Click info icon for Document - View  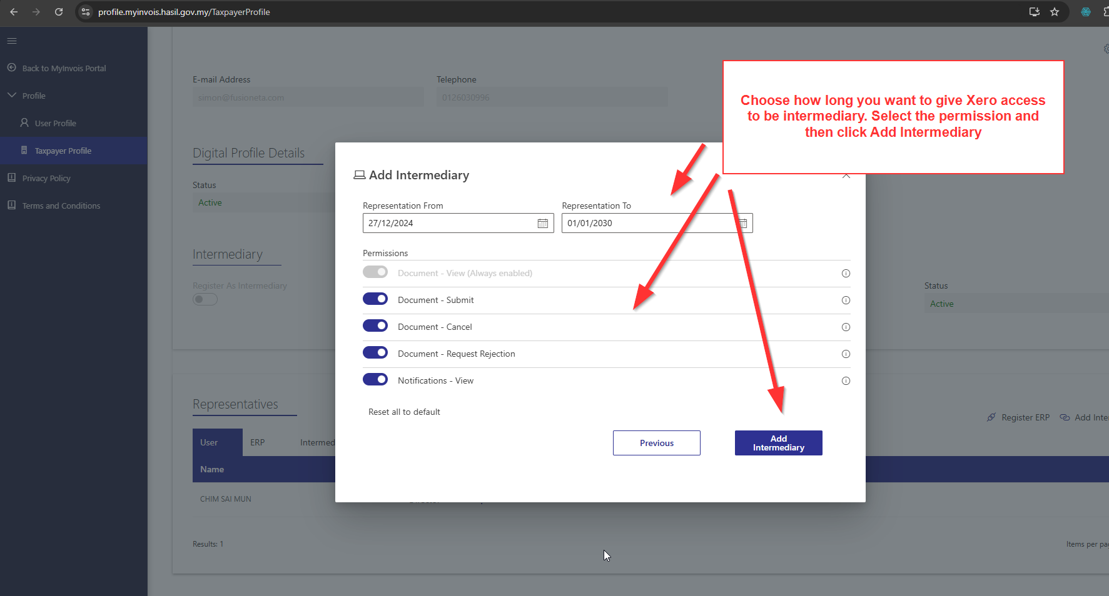(x=846, y=274)
